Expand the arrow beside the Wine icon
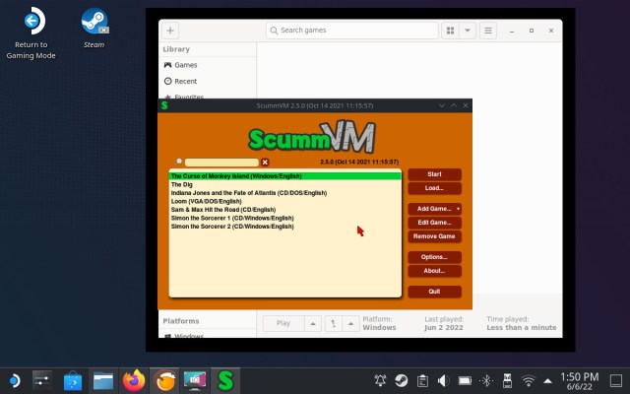 [350, 324]
